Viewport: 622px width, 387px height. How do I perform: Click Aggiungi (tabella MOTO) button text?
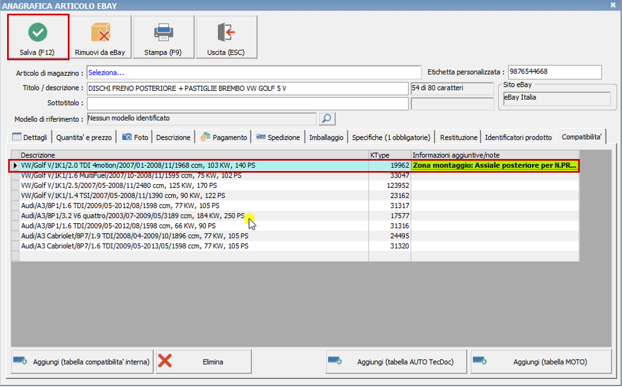(x=550, y=362)
